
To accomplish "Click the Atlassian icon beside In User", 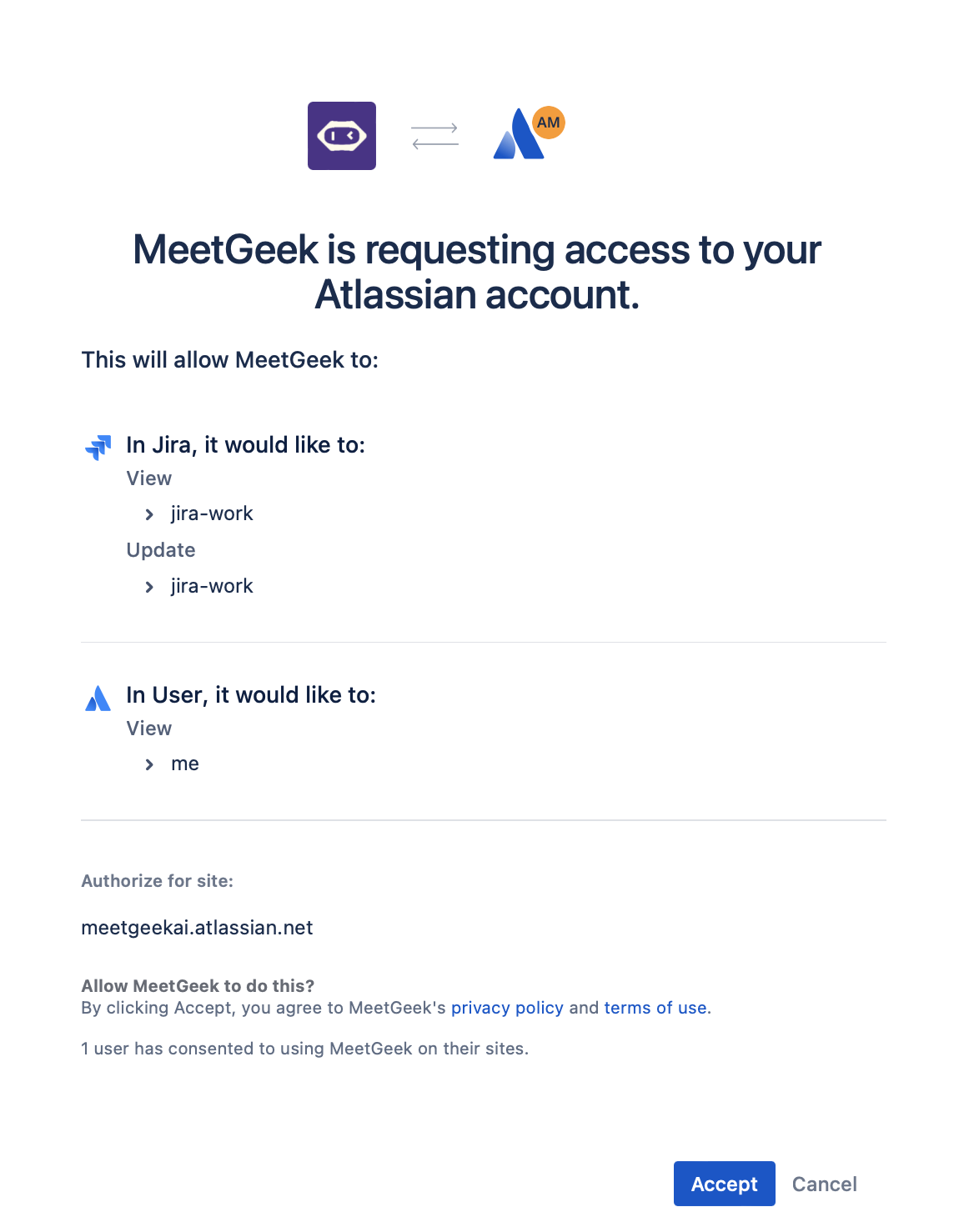I will 98,698.
